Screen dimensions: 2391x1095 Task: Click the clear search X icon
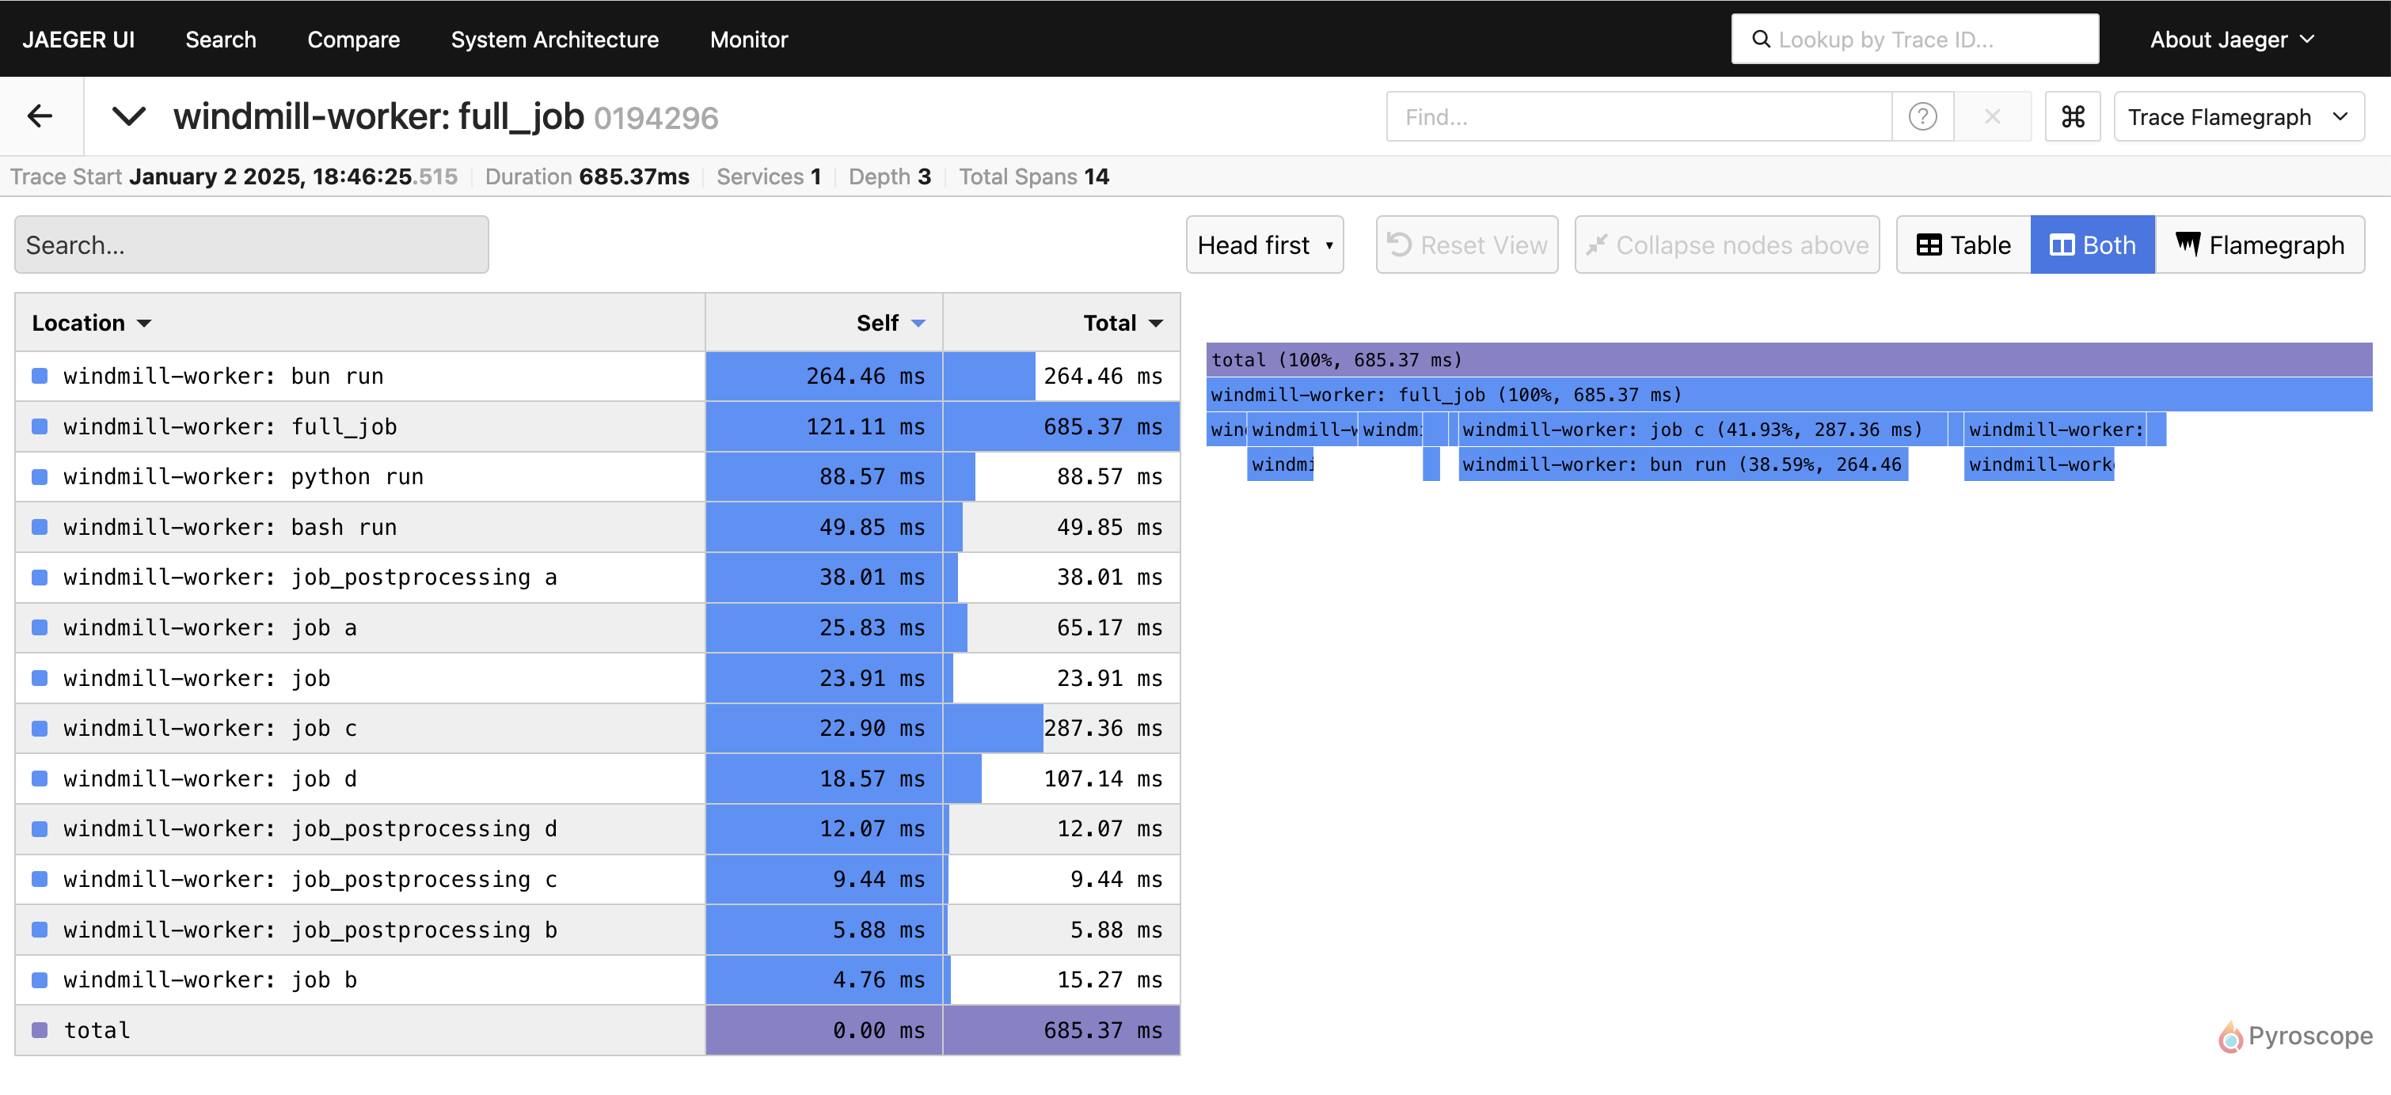(x=1994, y=116)
